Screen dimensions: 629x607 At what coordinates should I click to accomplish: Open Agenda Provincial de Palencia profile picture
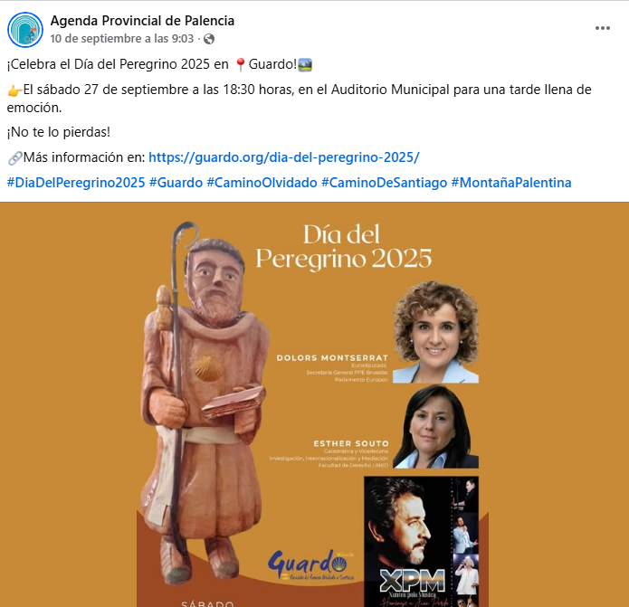pos(25,30)
